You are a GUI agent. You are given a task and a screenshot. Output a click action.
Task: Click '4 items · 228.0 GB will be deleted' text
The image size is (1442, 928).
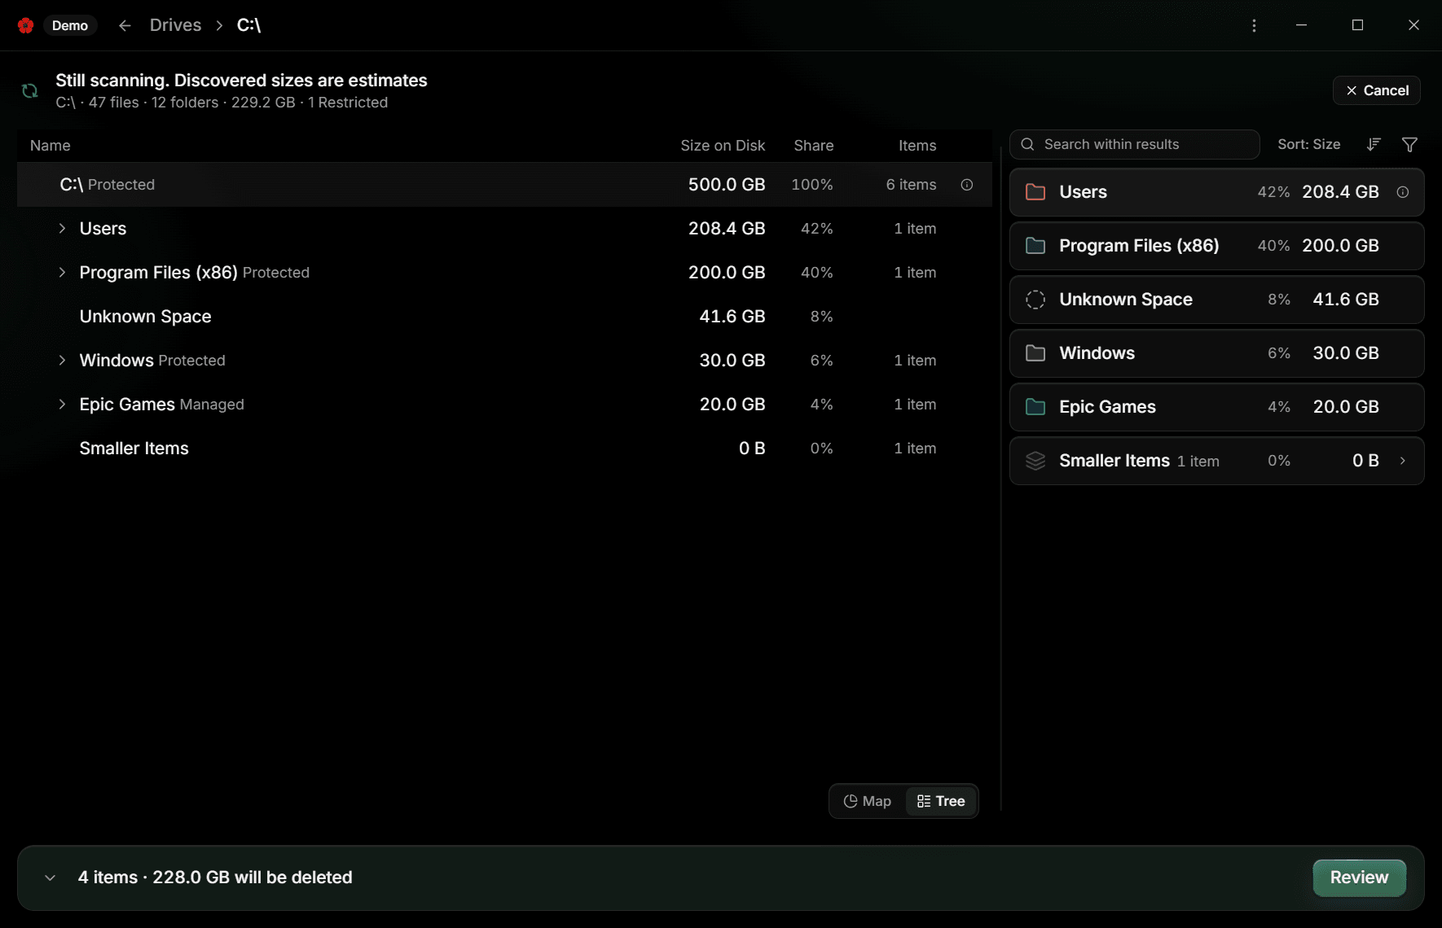(x=215, y=878)
